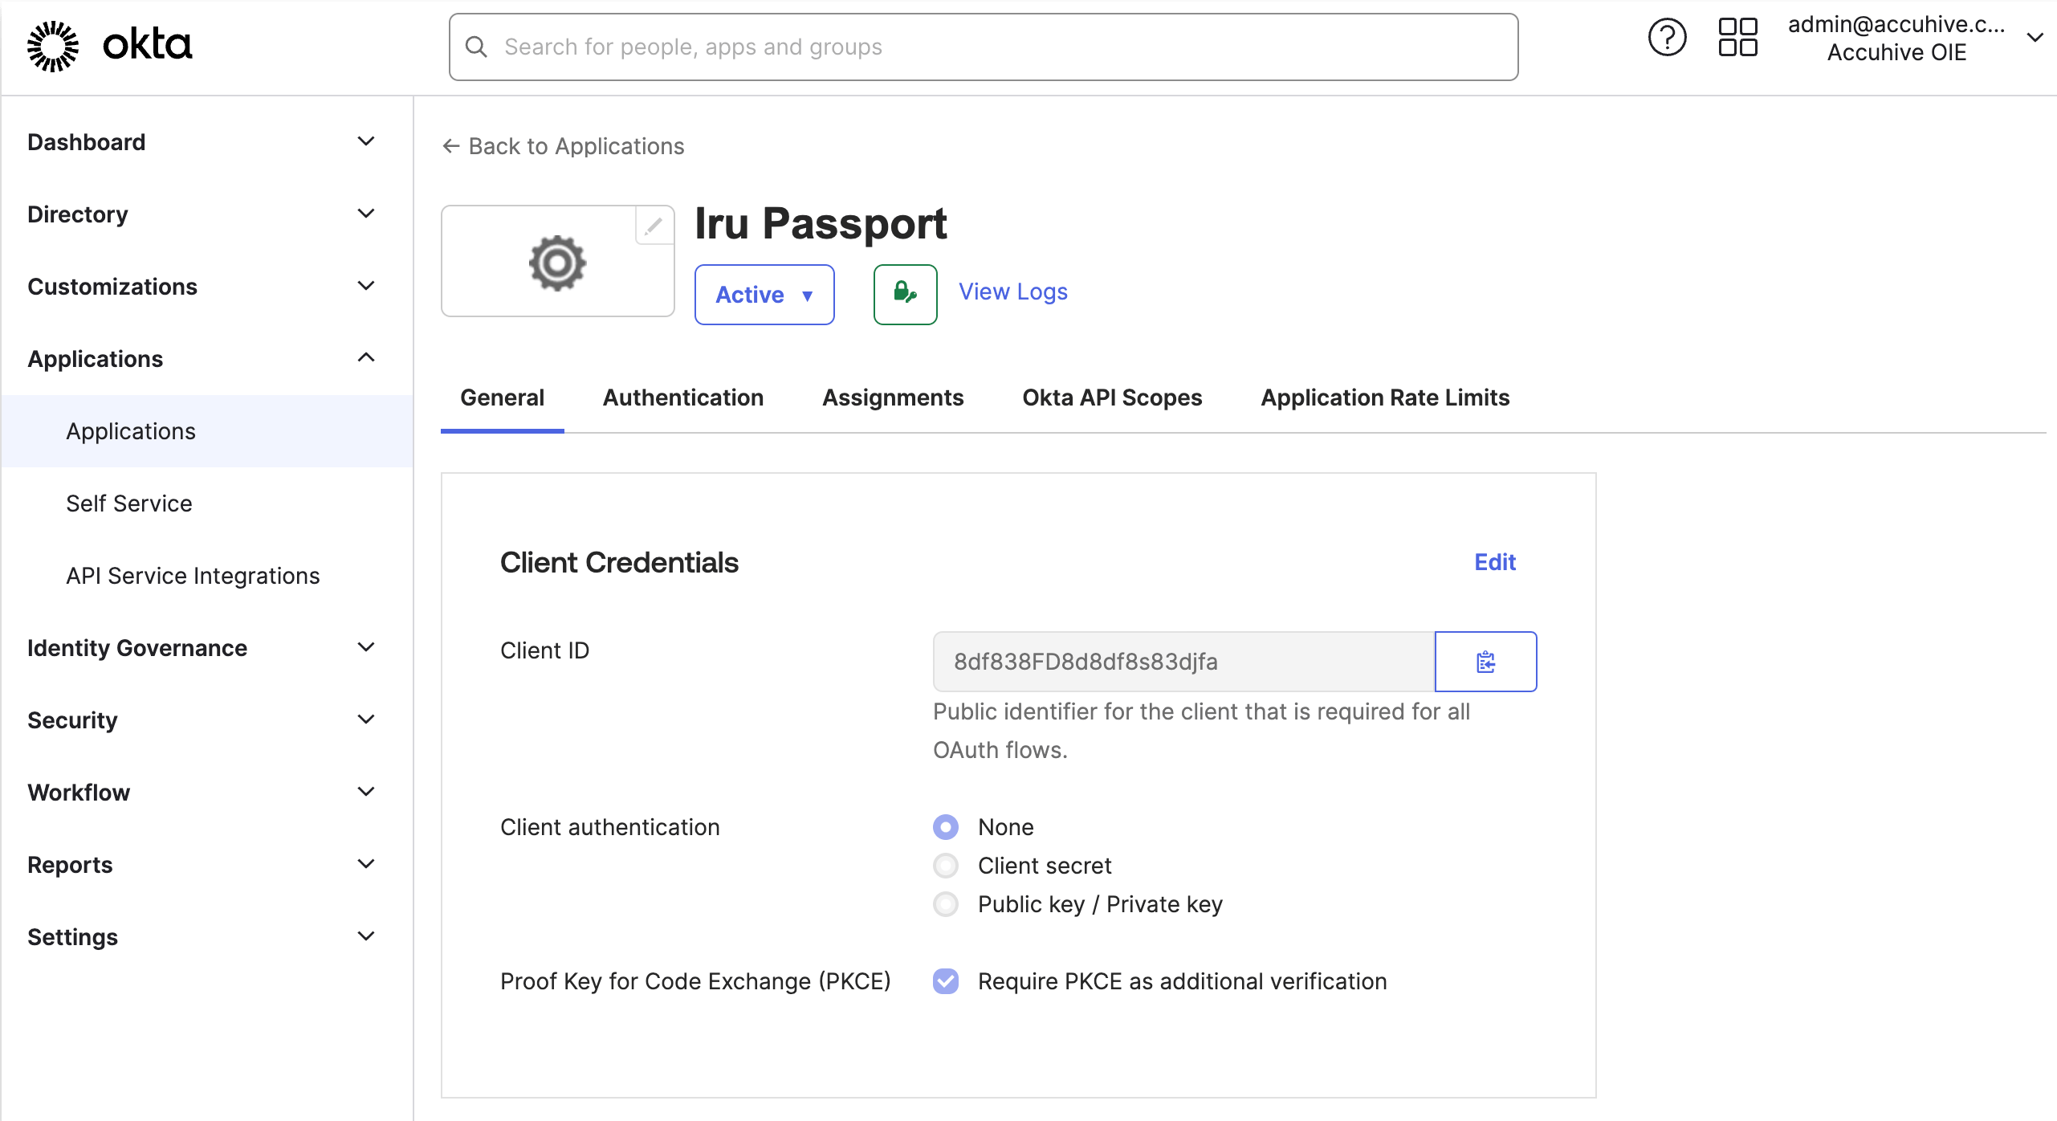
Task: Click the View Logs link
Action: (x=1013, y=291)
